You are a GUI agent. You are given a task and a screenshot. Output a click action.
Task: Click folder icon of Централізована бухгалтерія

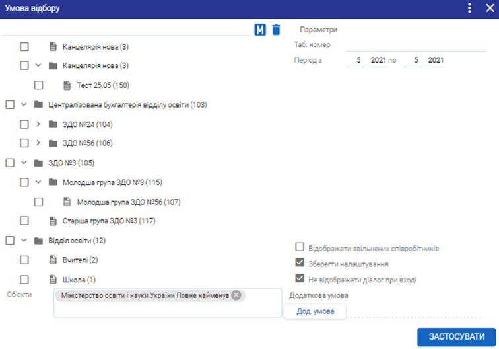[x=38, y=104]
